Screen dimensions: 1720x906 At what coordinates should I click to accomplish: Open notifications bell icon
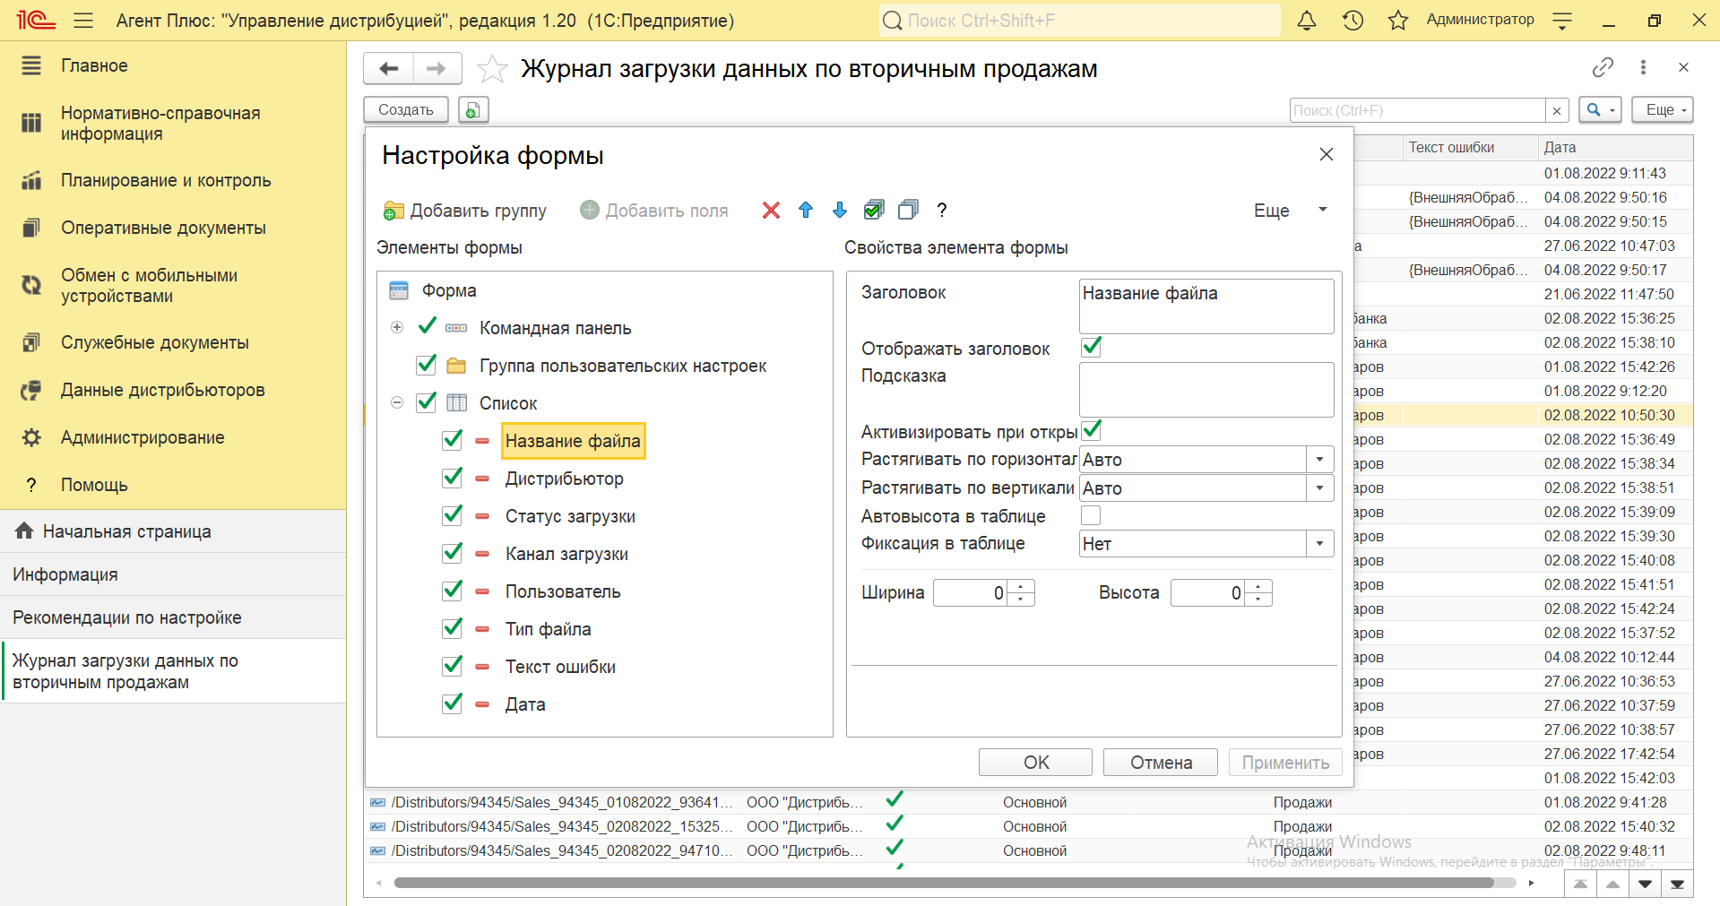(1307, 20)
